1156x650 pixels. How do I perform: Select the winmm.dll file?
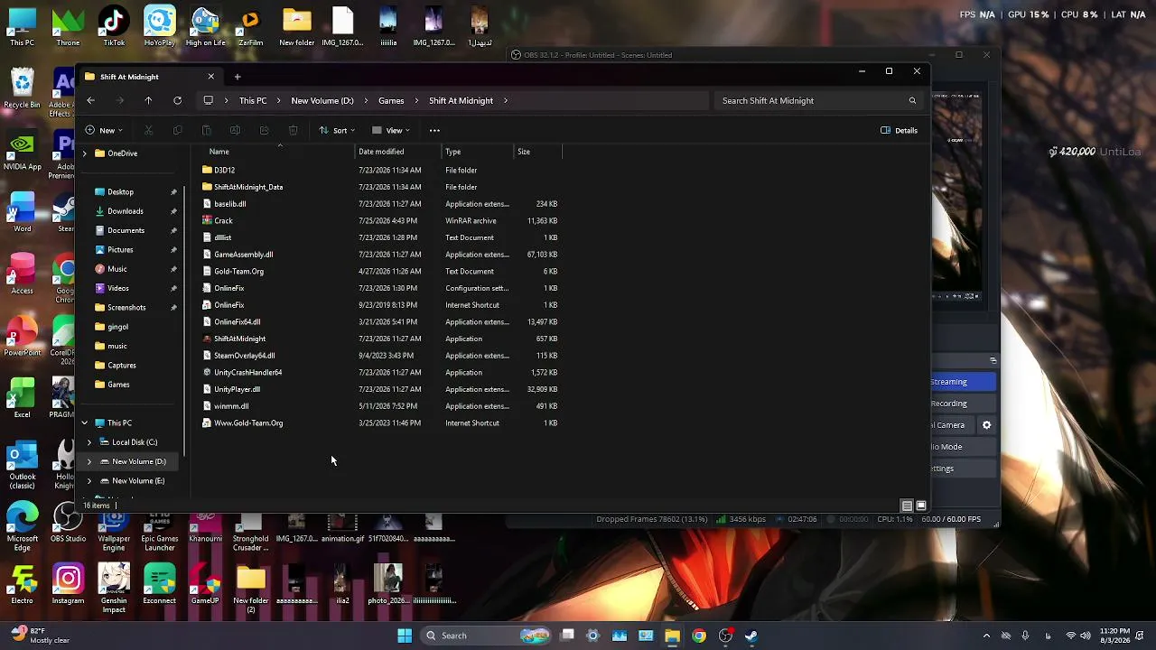click(231, 406)
